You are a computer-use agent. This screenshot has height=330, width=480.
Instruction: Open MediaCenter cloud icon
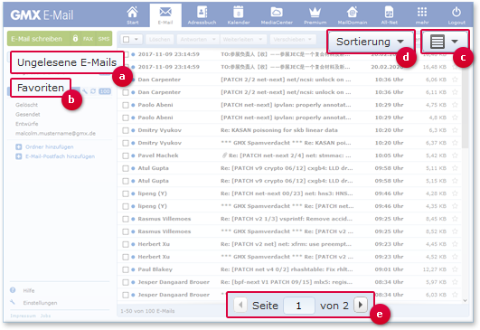pyautogui.click(x=277, y=15)
